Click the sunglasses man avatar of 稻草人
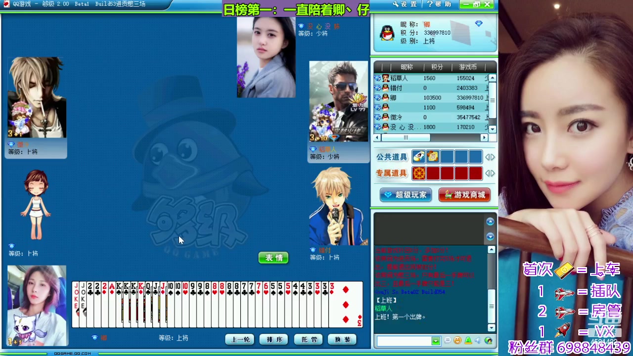This screenshot has width=633, height=356. pos(339,101)
